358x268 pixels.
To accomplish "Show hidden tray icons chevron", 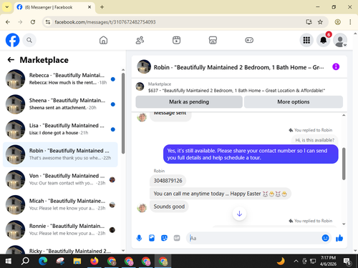I will (x=296, y=261).
